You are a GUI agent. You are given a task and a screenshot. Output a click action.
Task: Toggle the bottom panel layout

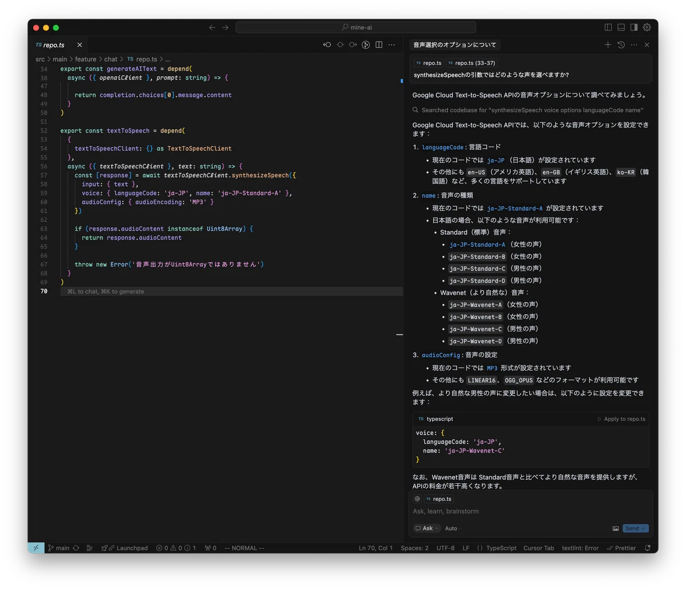pyautogui.click(x=621, y=27)
